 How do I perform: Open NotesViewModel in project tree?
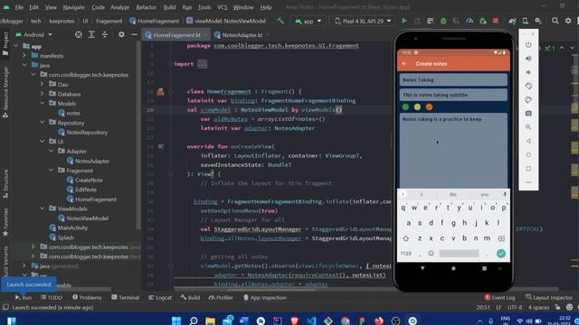(x=88, y=218)
